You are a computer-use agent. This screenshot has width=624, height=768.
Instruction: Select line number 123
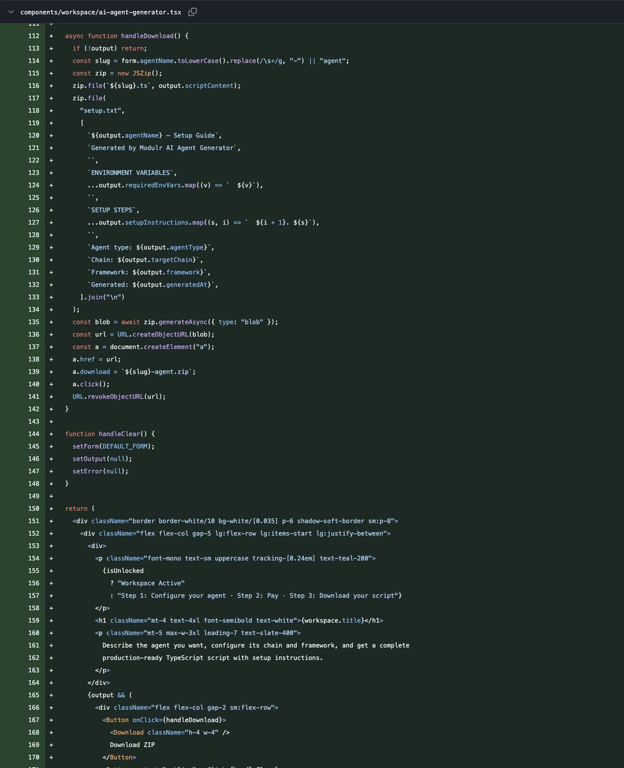point(34,173)
